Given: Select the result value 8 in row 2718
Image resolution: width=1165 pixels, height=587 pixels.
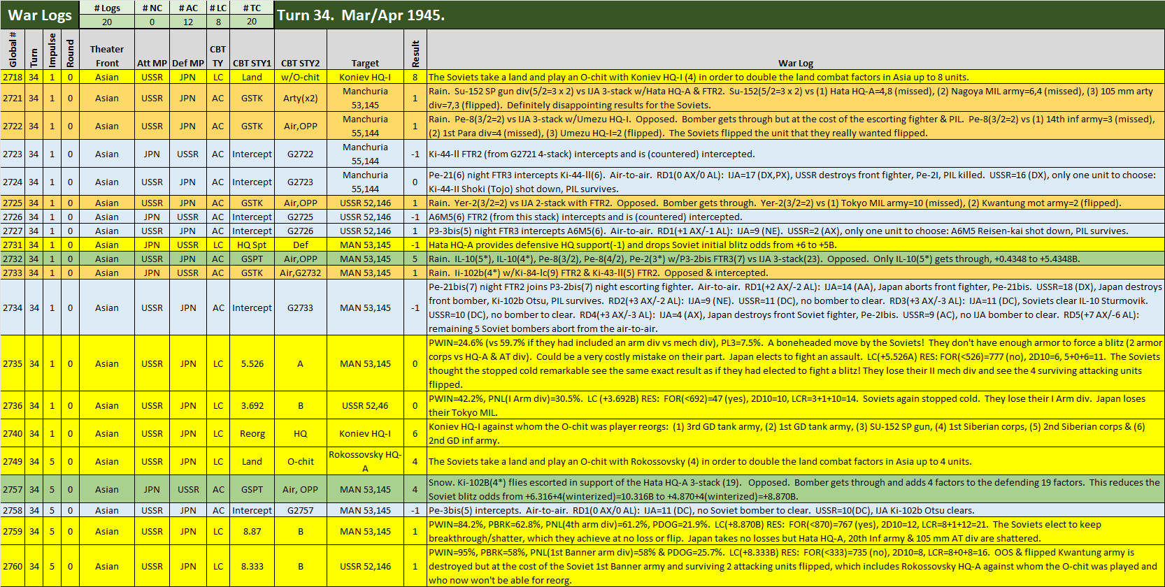Looking at the screenshot, I should [x=415, y=77].
